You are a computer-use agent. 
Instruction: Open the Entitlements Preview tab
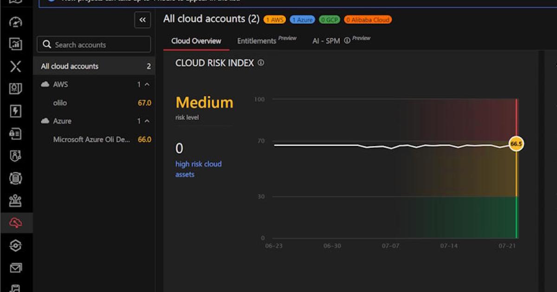pyautogui.click(x=267, y=41)
